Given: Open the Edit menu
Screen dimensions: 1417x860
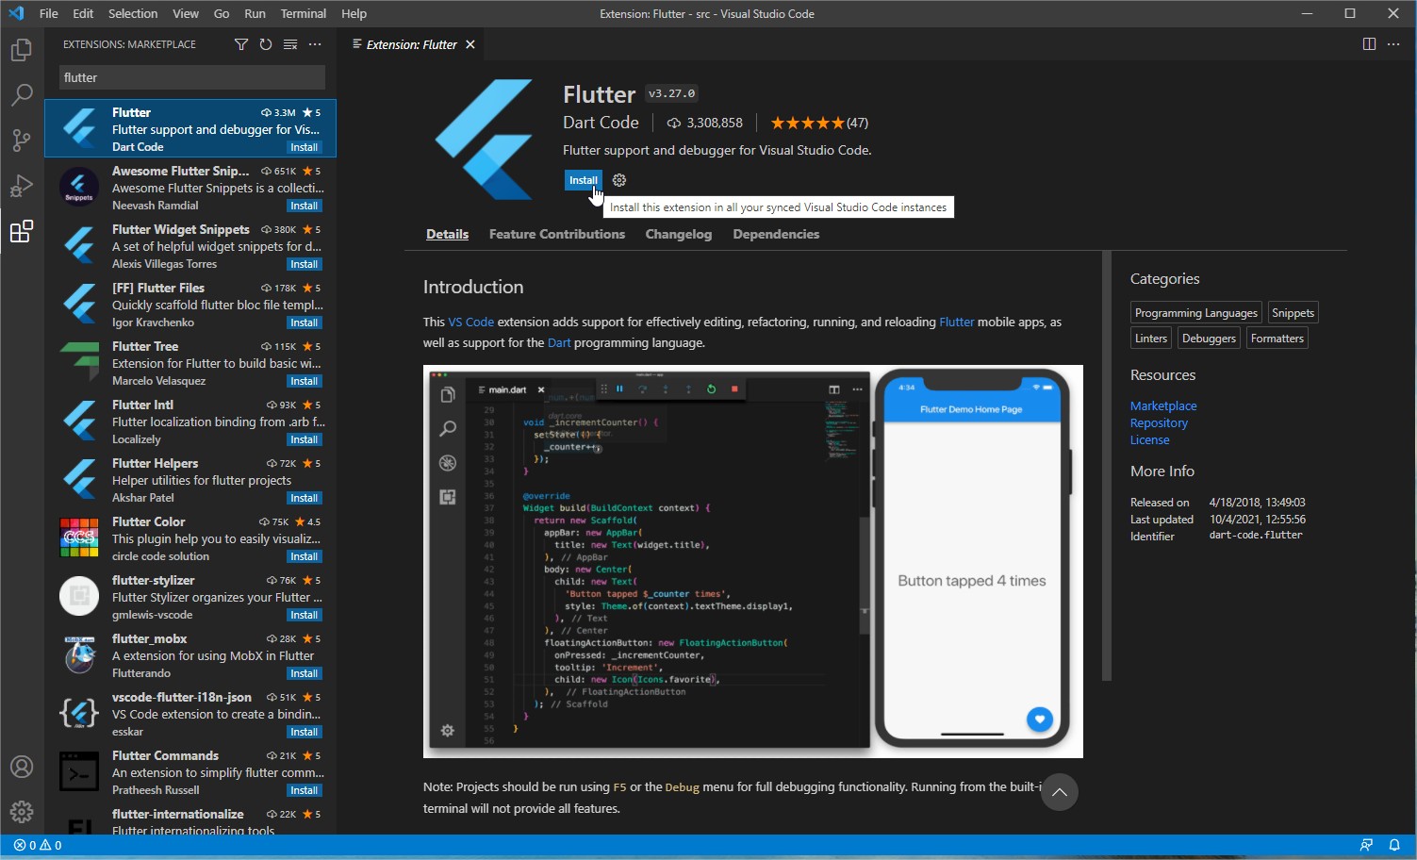Looking at the screenshot, I should 83,13.
